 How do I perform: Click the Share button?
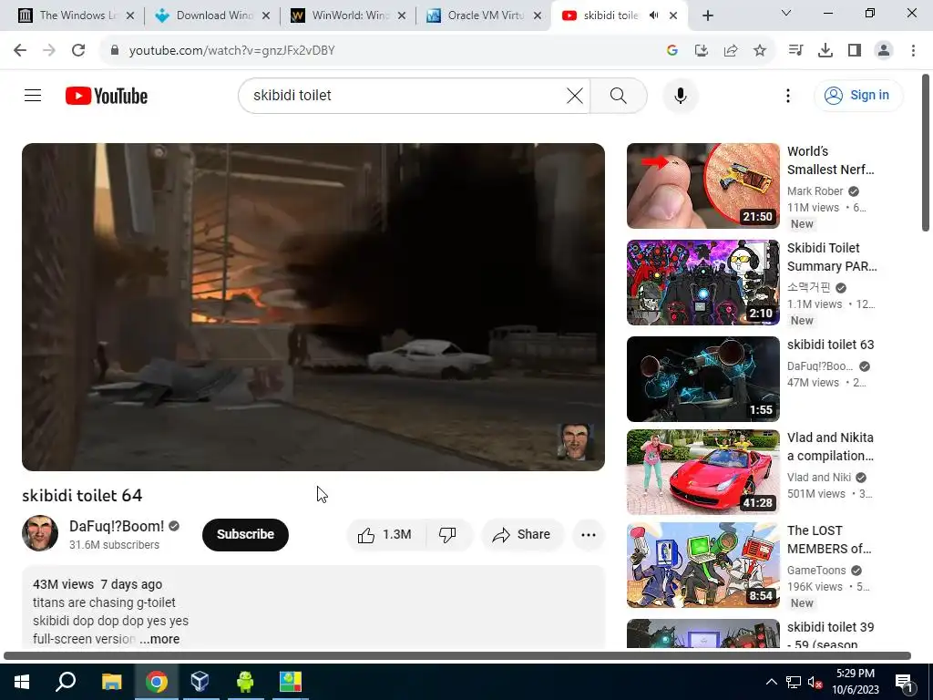click(x=522, y=534)
